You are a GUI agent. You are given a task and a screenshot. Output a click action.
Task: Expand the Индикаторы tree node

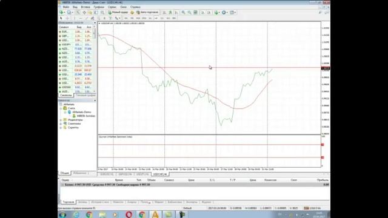click(61, 120)
